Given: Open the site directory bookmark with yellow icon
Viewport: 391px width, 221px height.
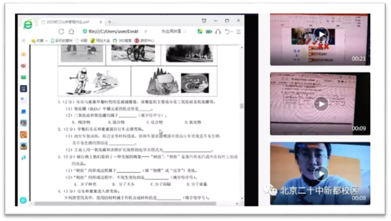Looking at the screenshot, I should pos(100,41).
